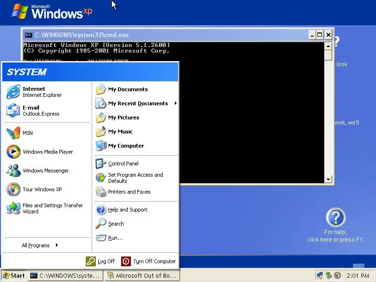The image size is (376, 282).
Task: Click the Log Off label
Action: tap(106, 261)
